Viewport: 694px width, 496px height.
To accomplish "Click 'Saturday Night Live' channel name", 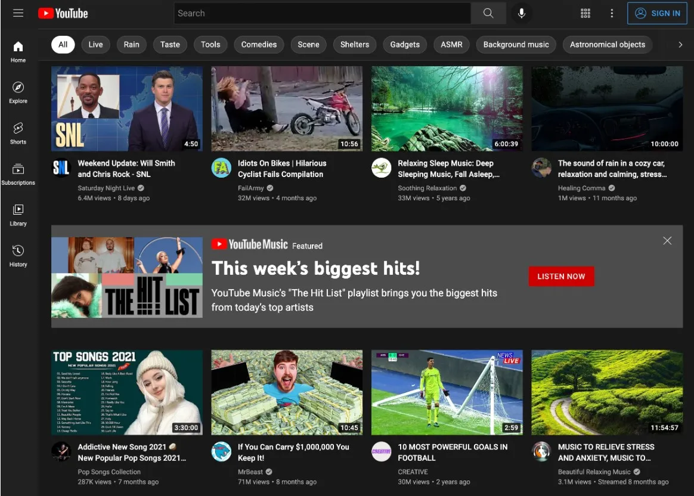I will tap(106, 188).
